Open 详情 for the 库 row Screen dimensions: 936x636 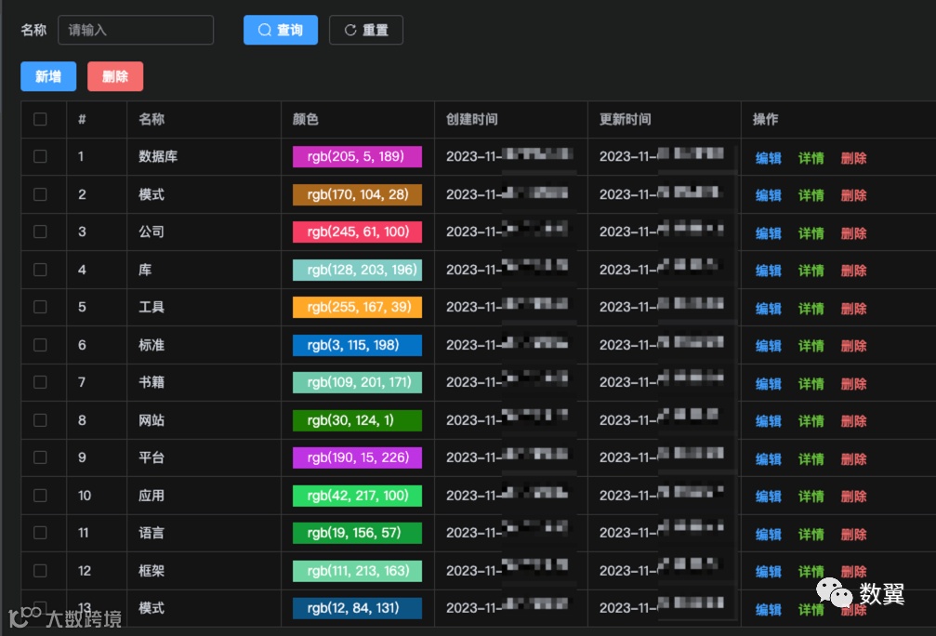click(x=811, y=272)
